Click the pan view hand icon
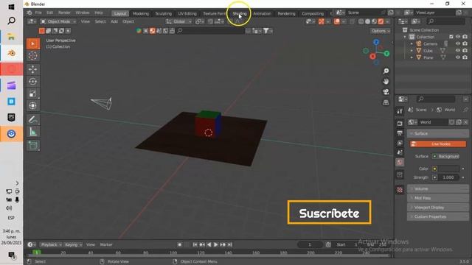The width and height of the screenshot is (472, 265). [x=386, y=82]
